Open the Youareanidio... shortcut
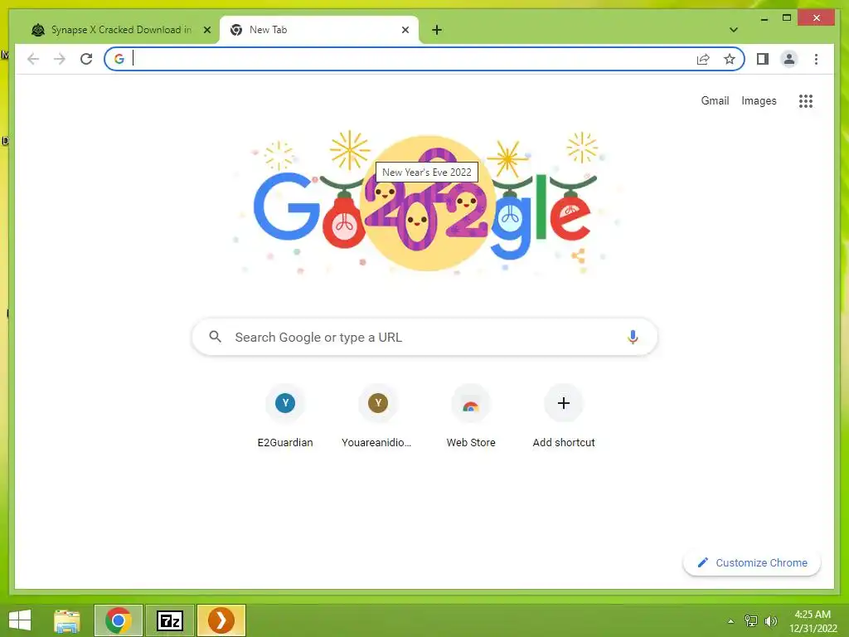 (377, 417)
